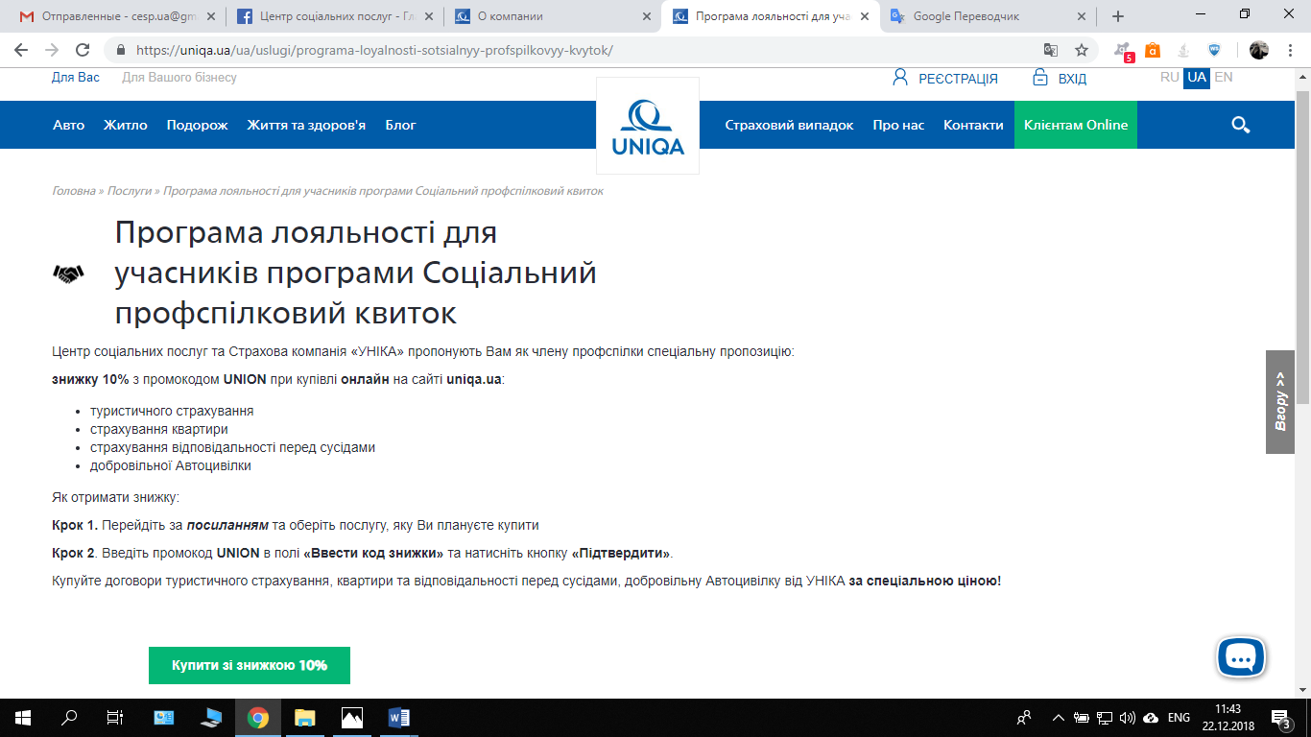Click Купити зі знижкою 10% button
The height and width of the screenshot is (737, 1311).
[250, 665]
